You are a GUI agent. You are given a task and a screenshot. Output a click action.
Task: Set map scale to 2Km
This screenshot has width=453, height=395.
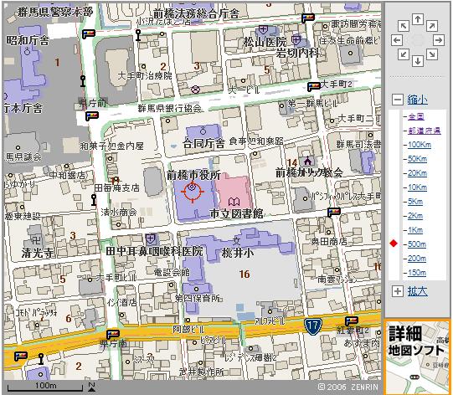415,216
